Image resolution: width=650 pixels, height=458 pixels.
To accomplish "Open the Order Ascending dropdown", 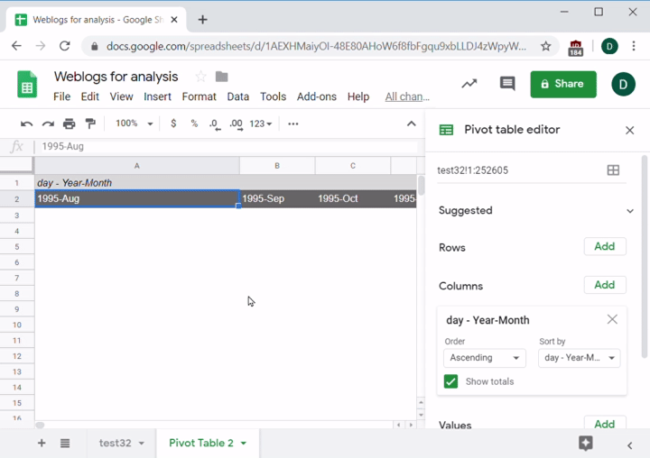I will click(x=485, y=358).
